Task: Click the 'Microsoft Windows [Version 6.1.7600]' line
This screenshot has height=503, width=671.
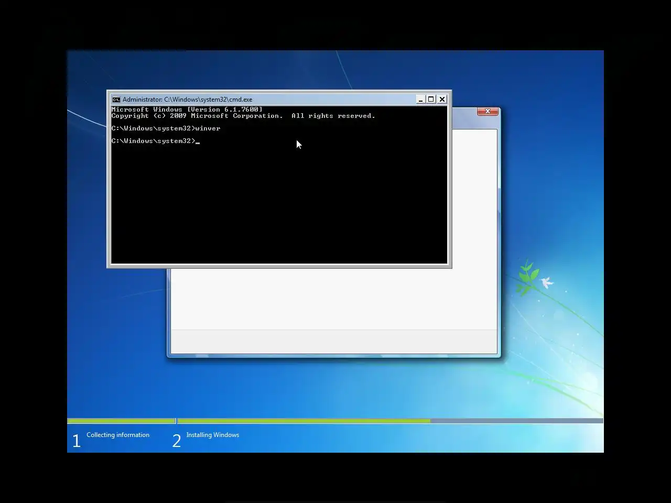Action: (x=187, y=110)
